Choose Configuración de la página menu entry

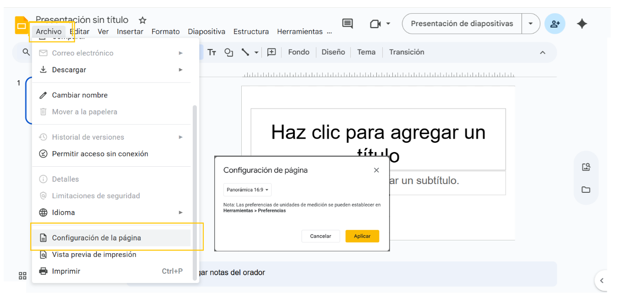97,238
